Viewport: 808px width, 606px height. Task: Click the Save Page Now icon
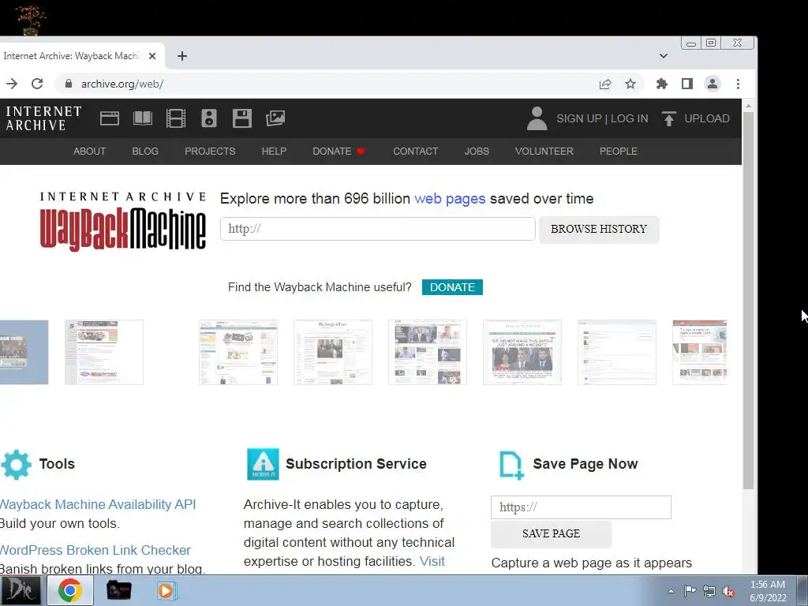point(511,465)
